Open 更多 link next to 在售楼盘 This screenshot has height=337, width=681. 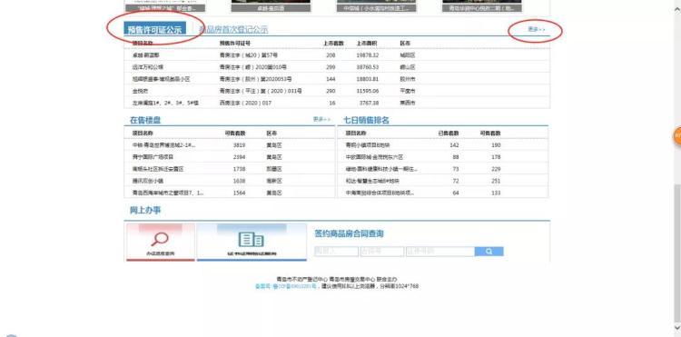coord(321,119)
